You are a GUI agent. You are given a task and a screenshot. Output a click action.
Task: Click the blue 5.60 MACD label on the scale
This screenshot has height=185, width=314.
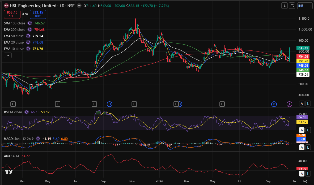click(x=302, y=139)
